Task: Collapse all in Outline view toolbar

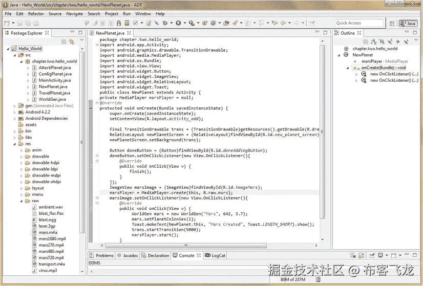Action: pos(366,42)
